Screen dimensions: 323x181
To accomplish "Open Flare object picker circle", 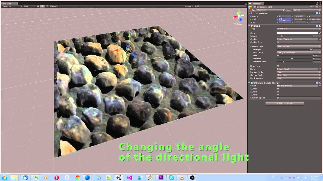I will click(320, 69).
